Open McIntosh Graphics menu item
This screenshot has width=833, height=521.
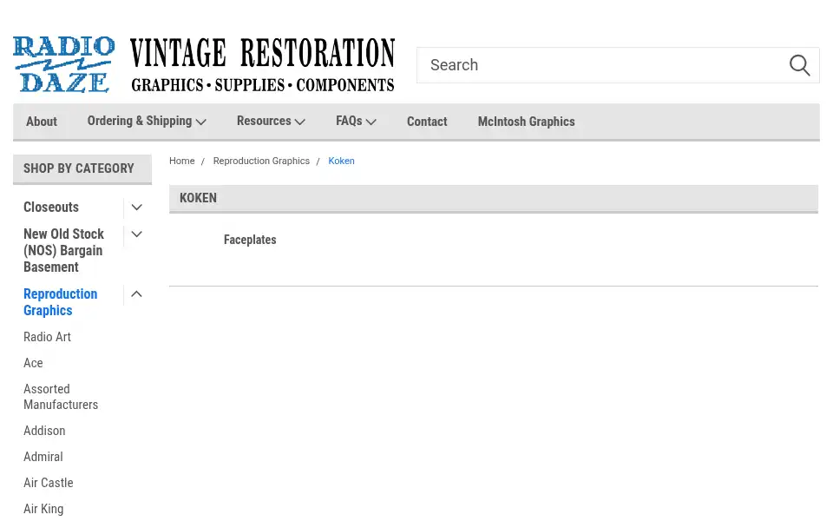526,122
